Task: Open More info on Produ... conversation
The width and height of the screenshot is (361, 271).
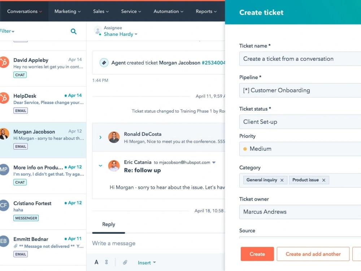Action: pyautogui.click(x=43, y=176)
